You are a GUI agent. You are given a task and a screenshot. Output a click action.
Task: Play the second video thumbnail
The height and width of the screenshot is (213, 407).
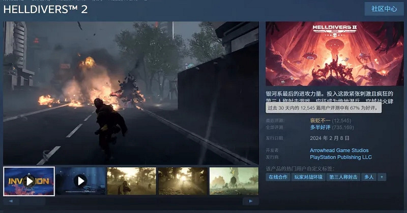pyautogui.click(x=81, y=181)
